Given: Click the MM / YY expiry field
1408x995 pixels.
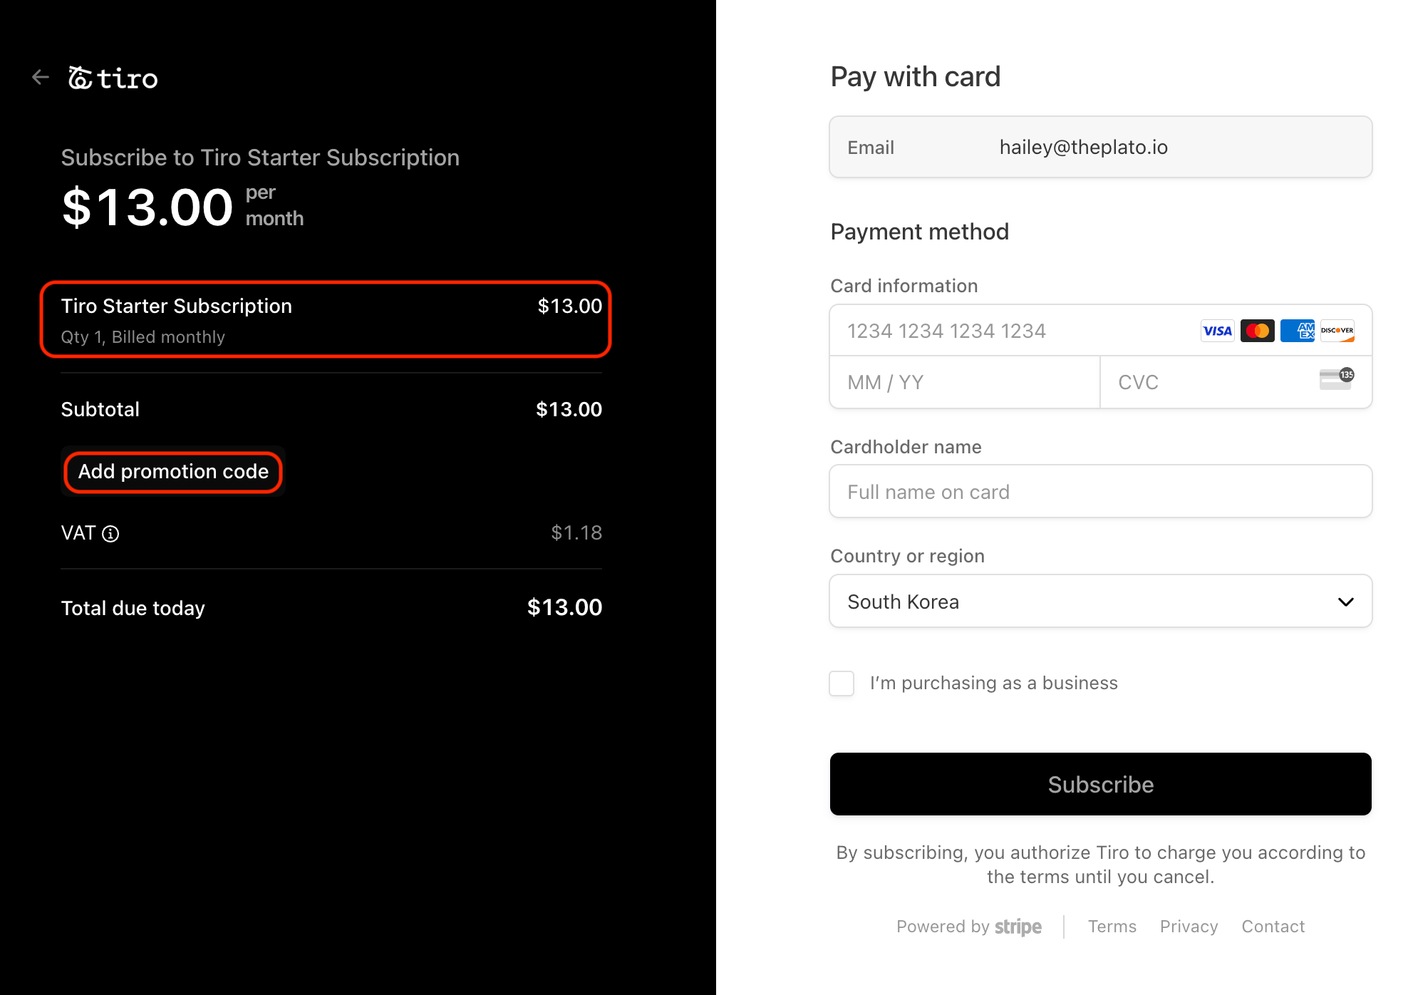Looking at the screenshot, I should tap(964, 383).
